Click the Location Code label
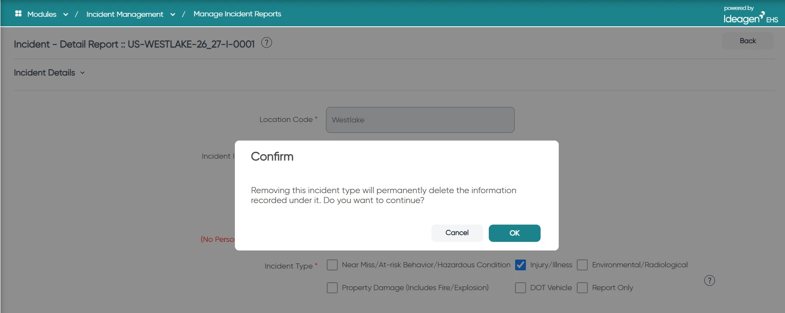 (x=286, y=119)
